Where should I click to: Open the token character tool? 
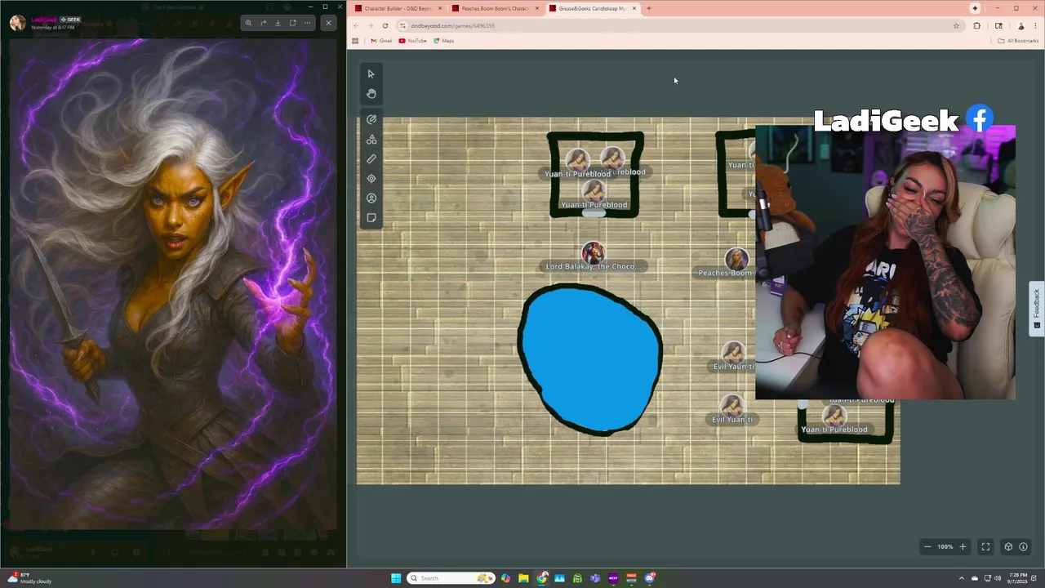(x=371, y=198)
